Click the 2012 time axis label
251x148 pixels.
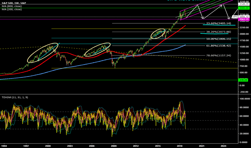[136, 146]
